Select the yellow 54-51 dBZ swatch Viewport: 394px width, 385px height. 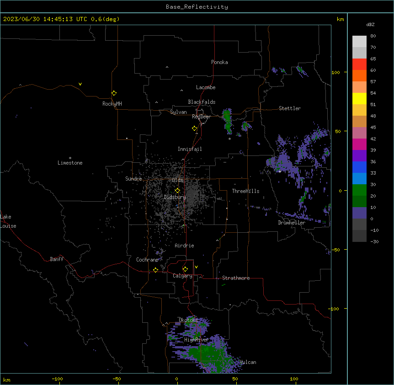(x=359, y=98)
